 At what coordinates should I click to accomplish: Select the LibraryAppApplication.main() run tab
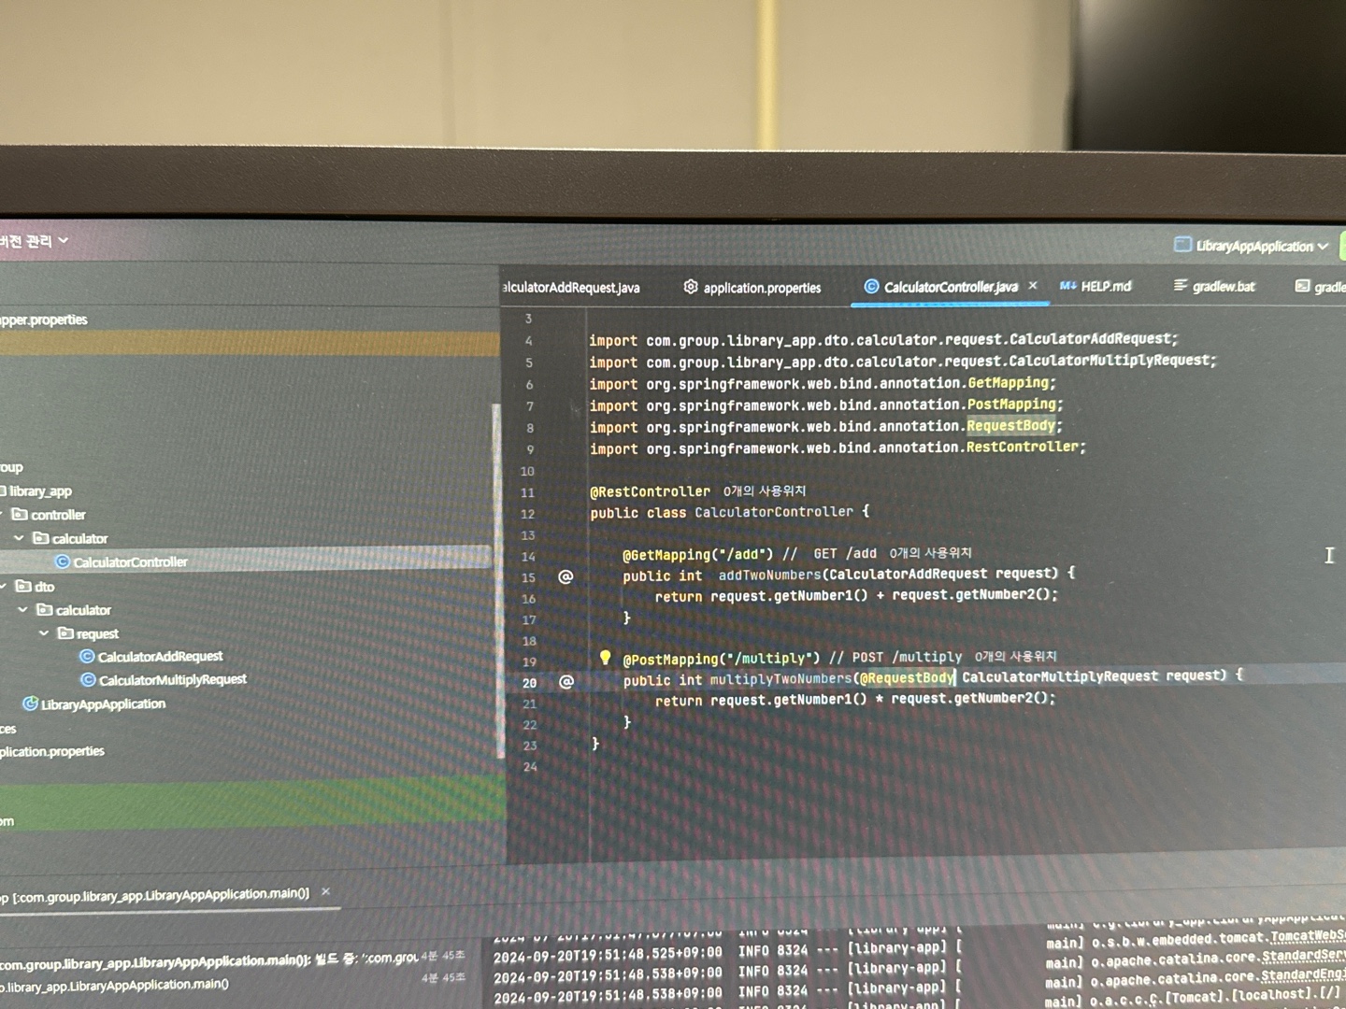click(155, 895)
